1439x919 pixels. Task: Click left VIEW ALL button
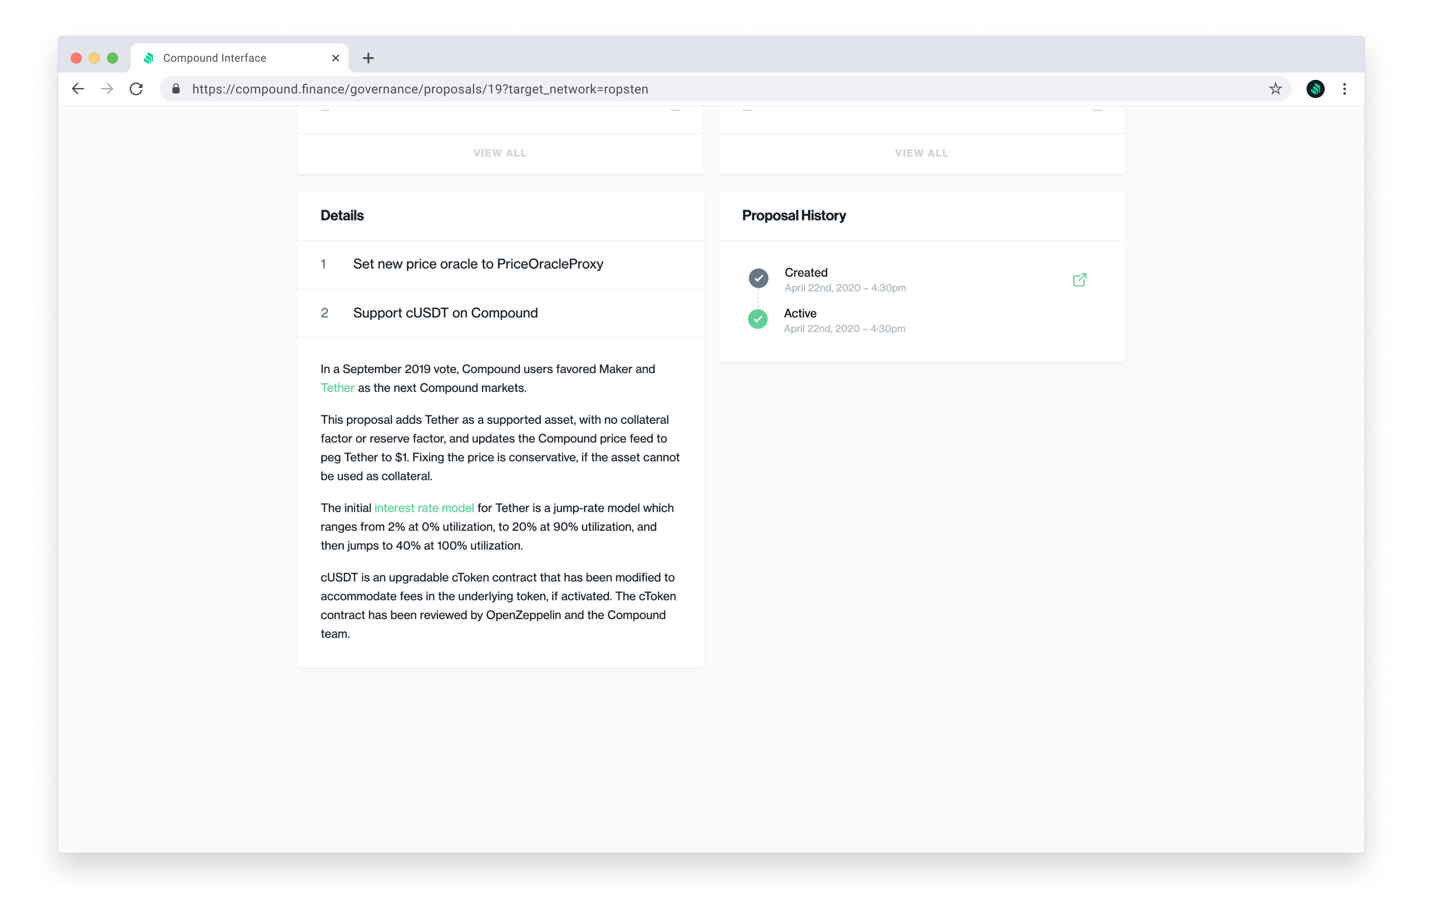(500, 153)
